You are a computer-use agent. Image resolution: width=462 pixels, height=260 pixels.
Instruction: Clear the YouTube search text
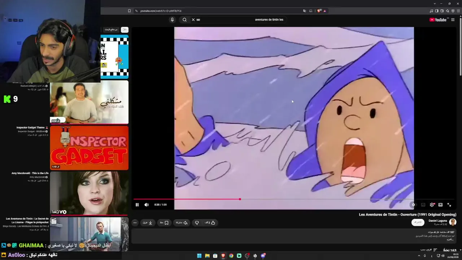click(x=193, y=20)
